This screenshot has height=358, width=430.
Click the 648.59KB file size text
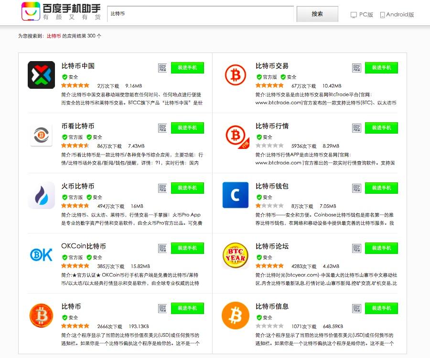point(333,326)
